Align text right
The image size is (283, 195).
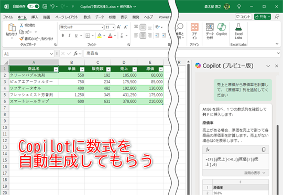(150, 36)
